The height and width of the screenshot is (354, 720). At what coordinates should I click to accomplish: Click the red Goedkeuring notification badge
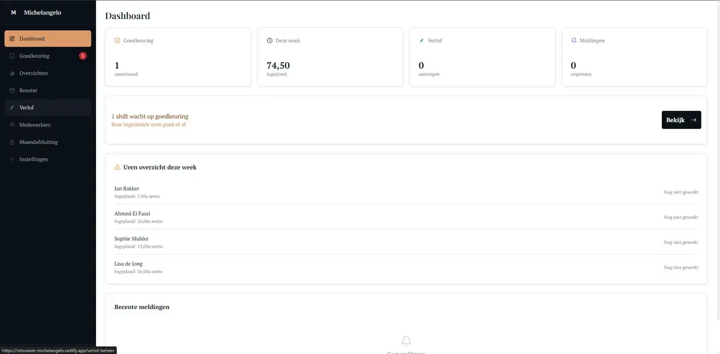(83, 56)
